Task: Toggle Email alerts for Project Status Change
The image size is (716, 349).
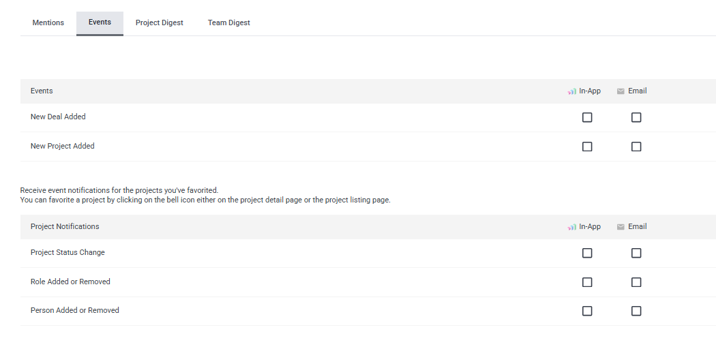Action: click(636, 253)
